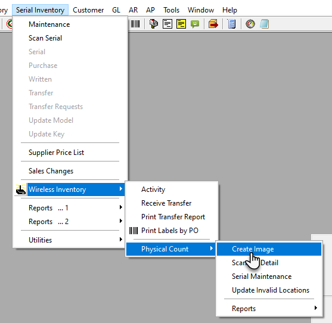This screenshot has height=323, width=332.
Task: Click the white document notes icon
Action: pyautogui.click(x=167, y=24)
